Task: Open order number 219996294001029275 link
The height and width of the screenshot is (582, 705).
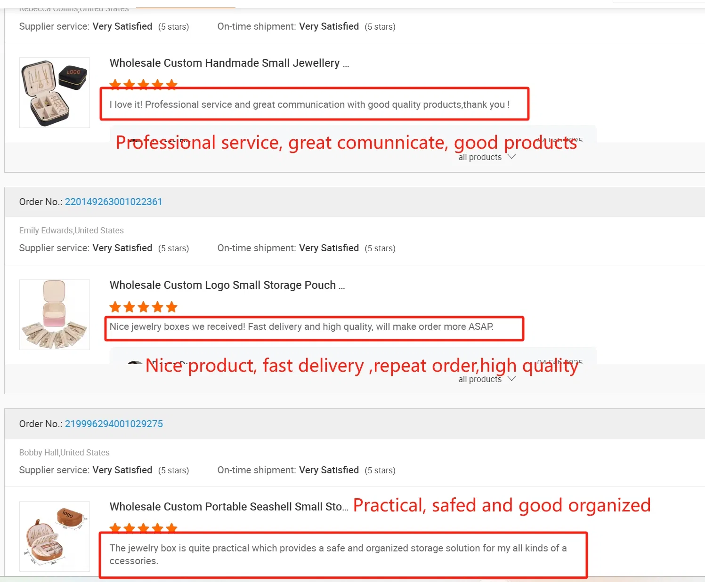Action: (113, 424)
